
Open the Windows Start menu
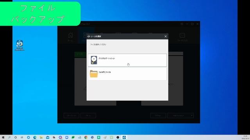3,137
